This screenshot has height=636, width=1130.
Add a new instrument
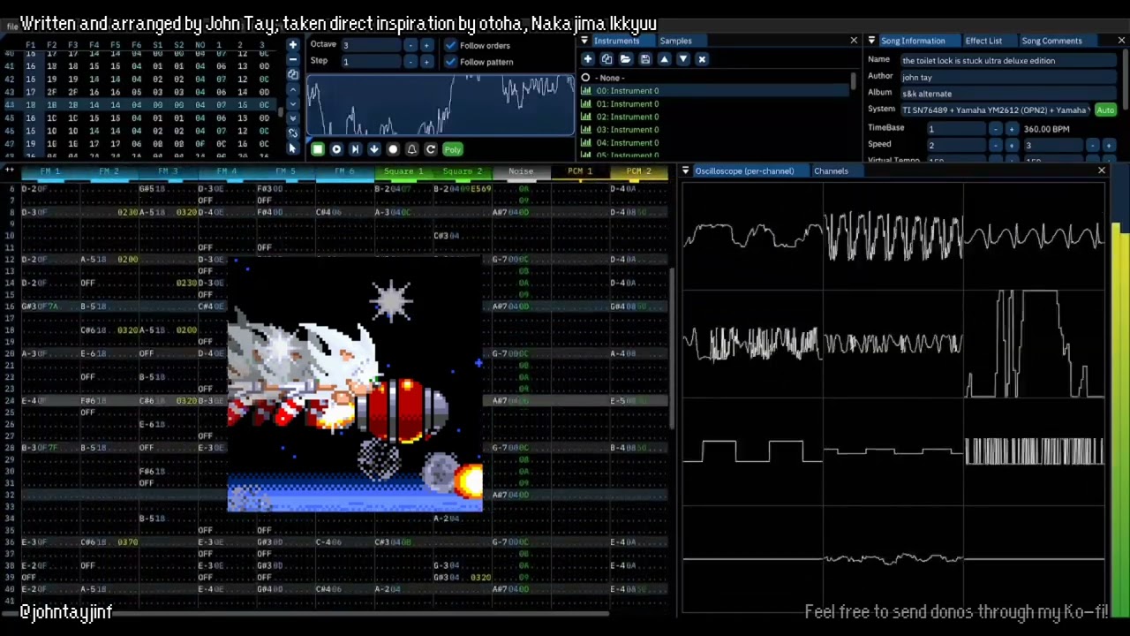coord(587,59)
